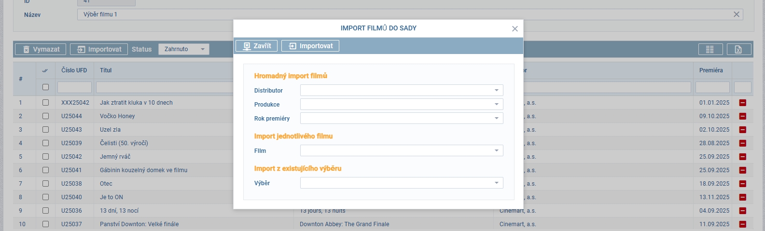Click red remove icon for Panství Downton row
This screenshot has height=231, width=765.
point(742,224)
